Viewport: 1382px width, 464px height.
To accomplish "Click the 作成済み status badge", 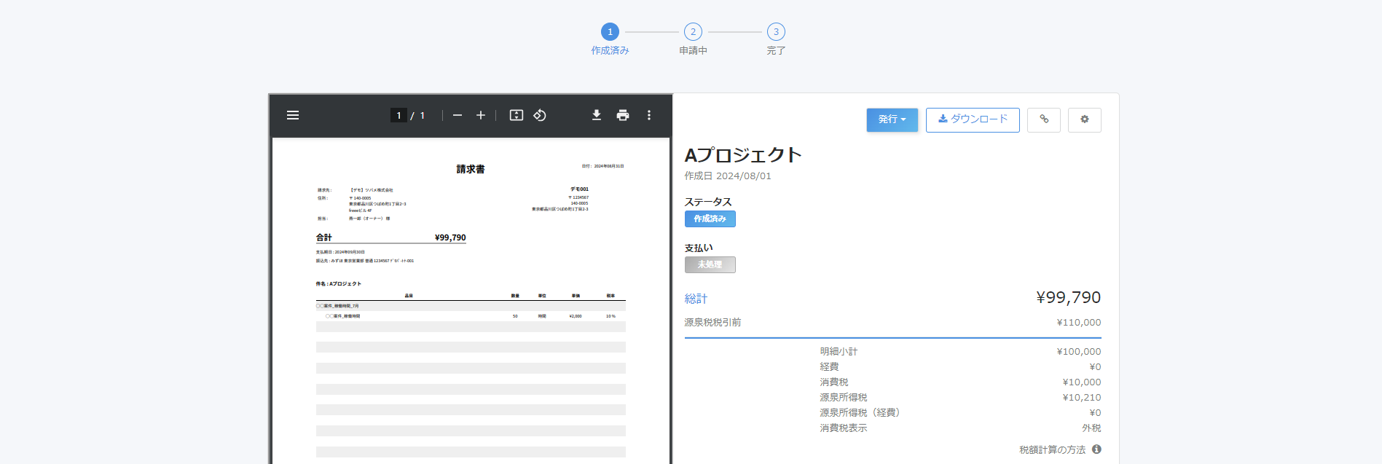I will pos(710,219).
